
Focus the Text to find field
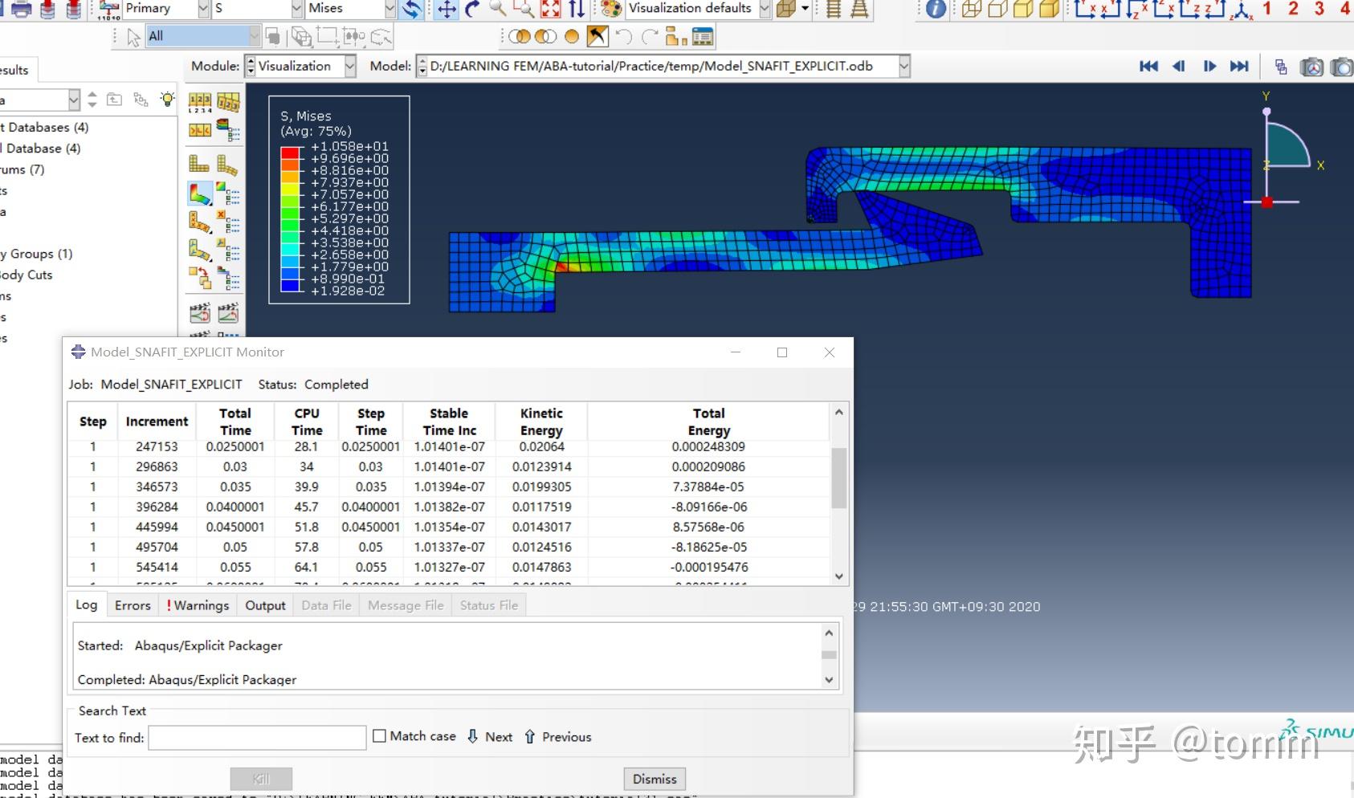coord(257,738)
